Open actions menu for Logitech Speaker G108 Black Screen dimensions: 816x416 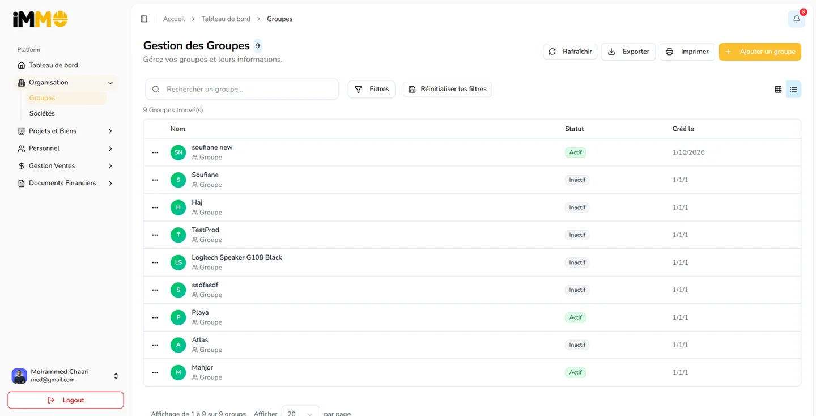(x=155, y=262)
